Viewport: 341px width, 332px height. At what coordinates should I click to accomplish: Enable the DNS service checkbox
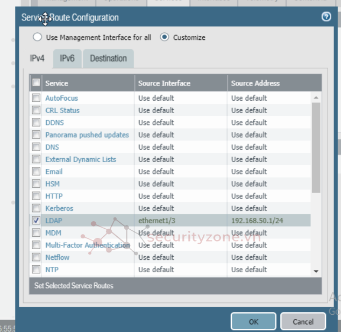click(36, 147)
